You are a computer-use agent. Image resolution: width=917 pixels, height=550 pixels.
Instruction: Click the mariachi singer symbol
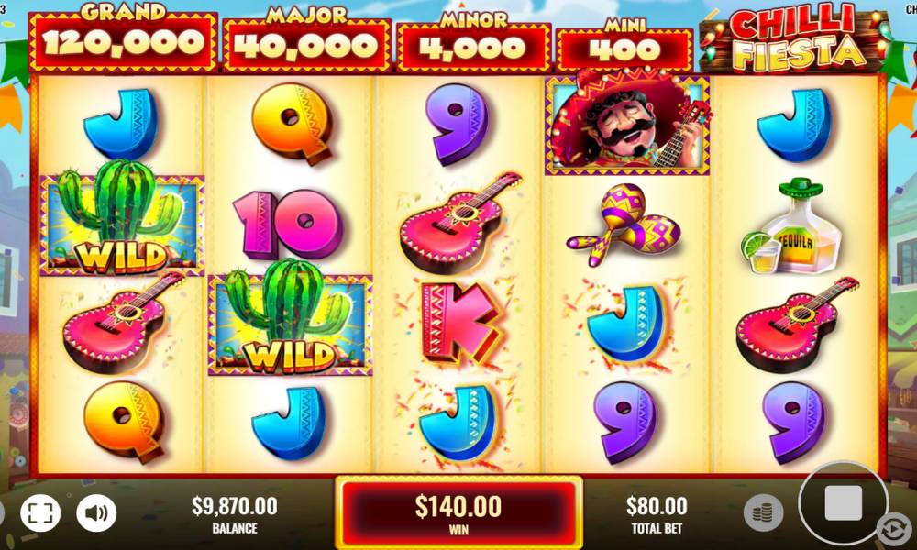tap(627, 122)
